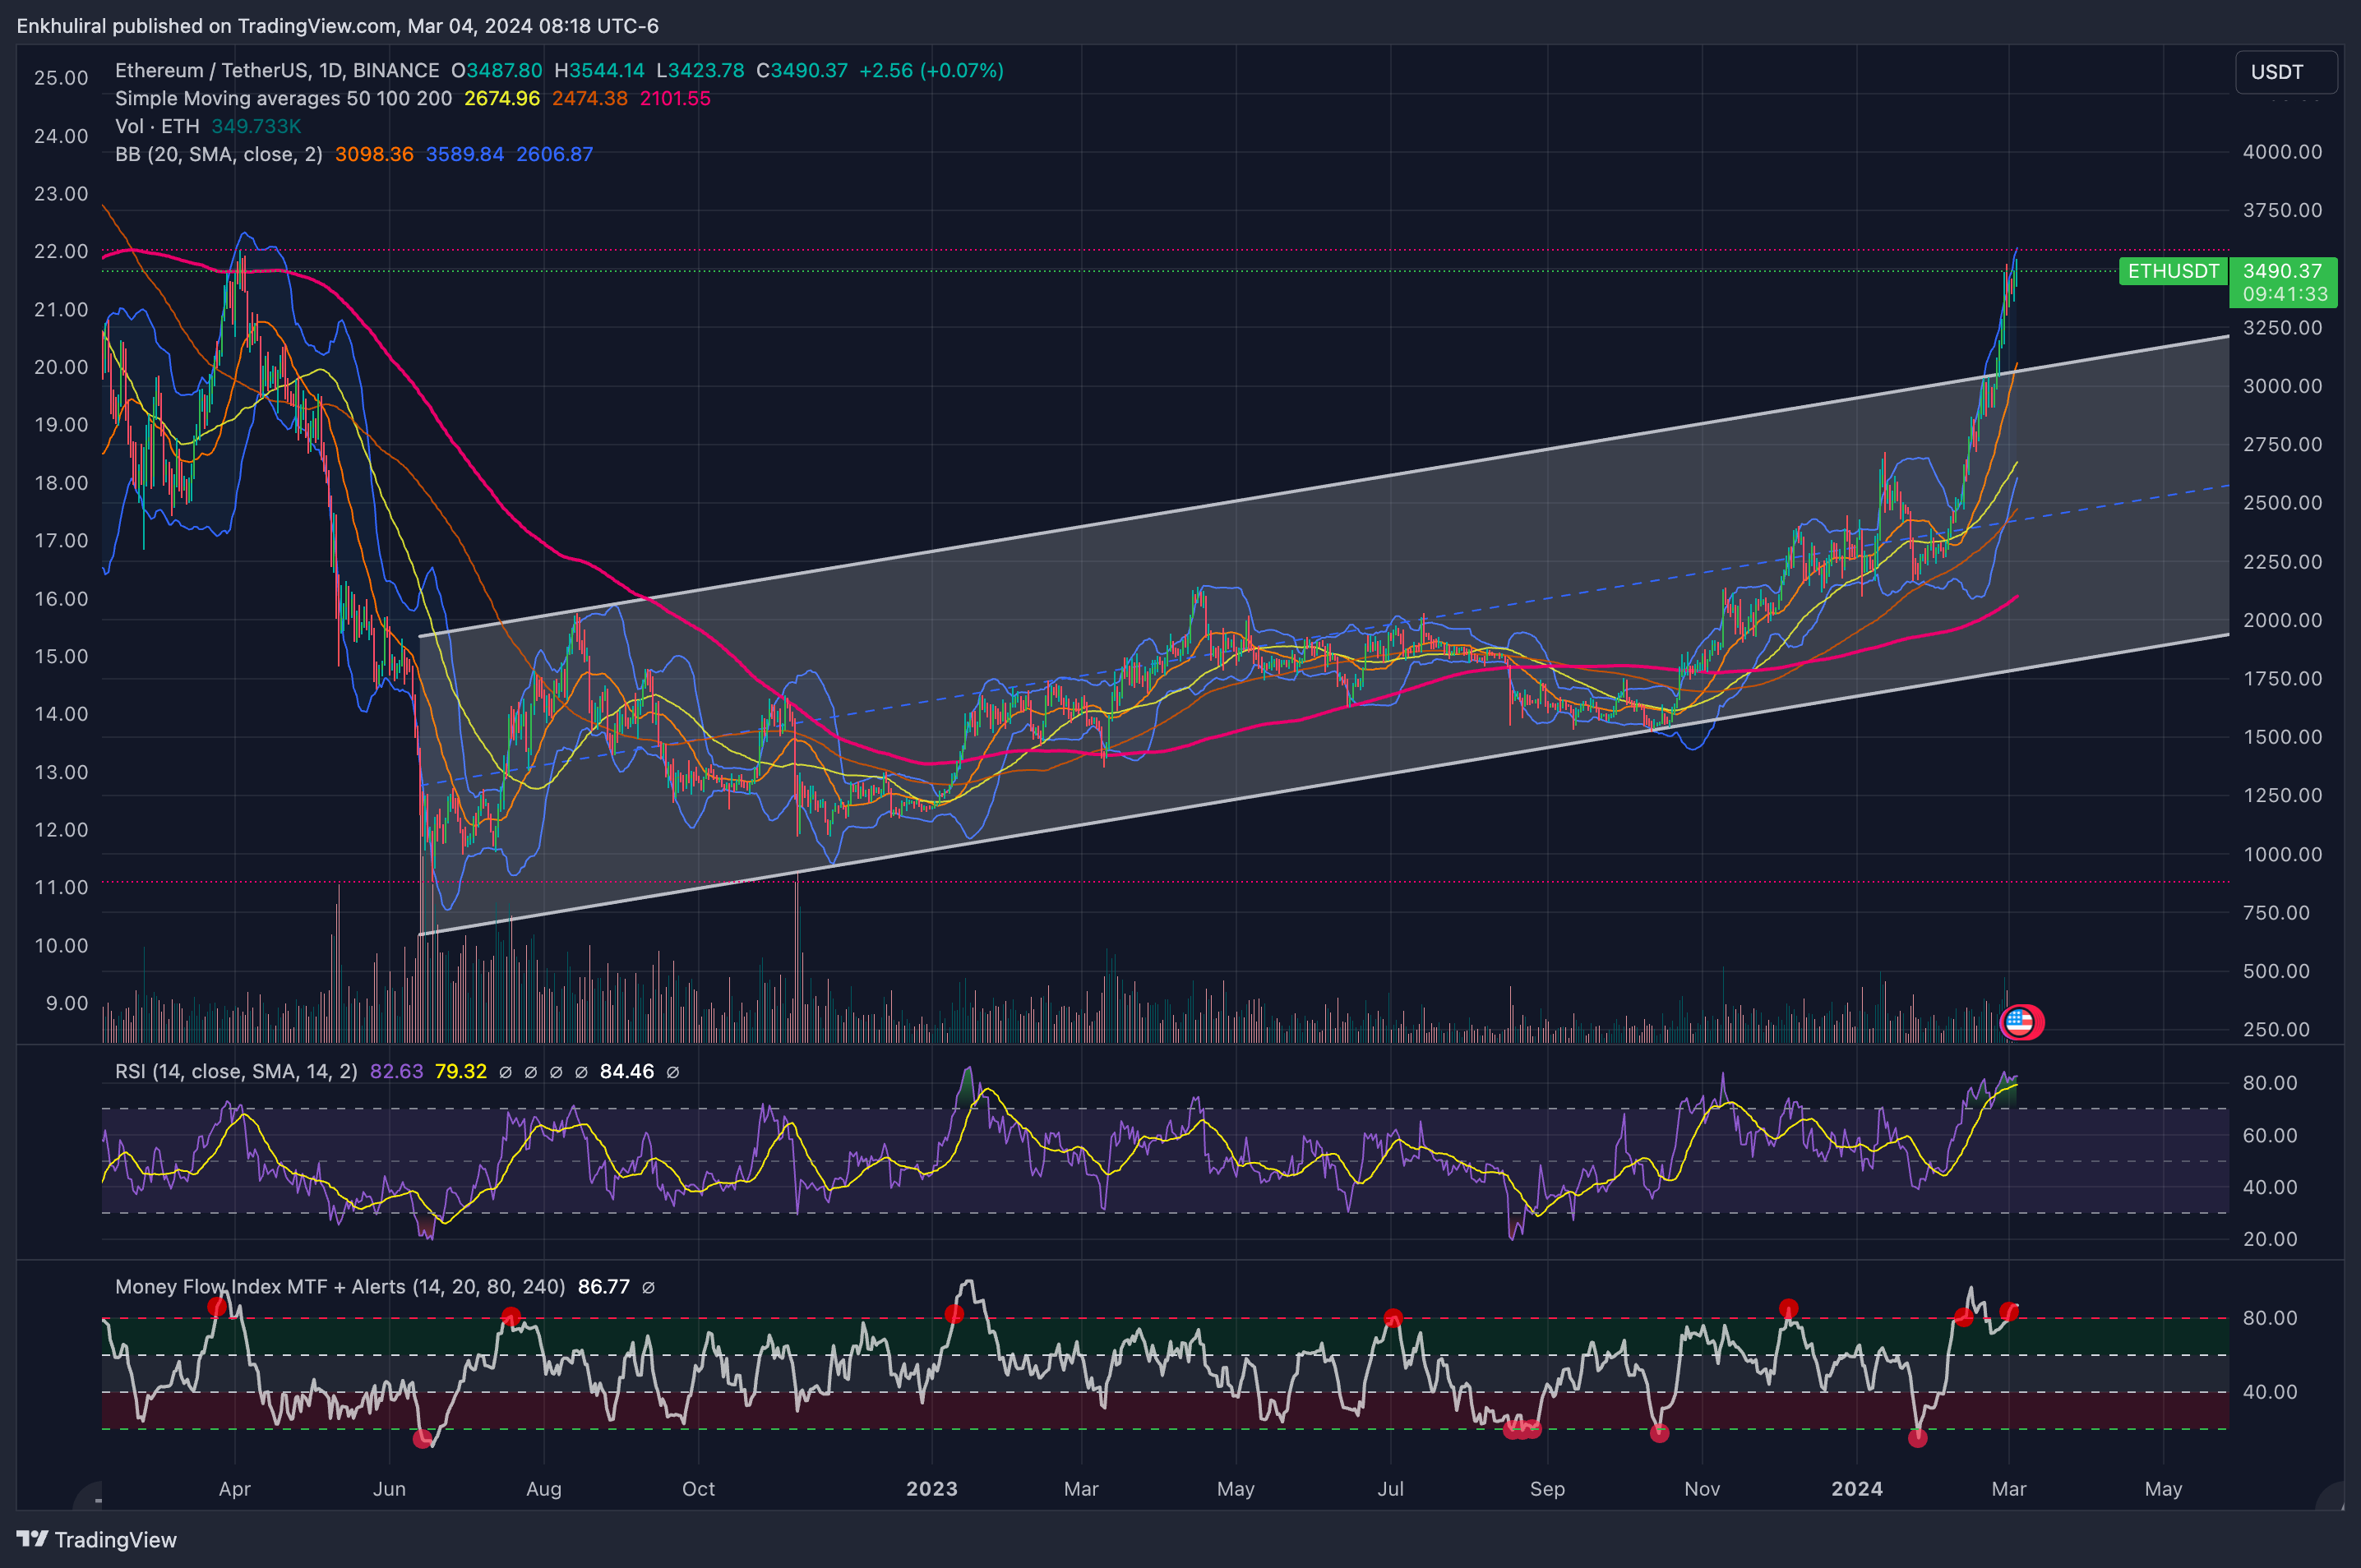Open the USDT currency selector
The image size is (2361, 1568).
[2285, 72]
